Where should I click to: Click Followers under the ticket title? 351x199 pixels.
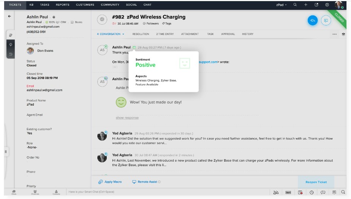pyautogui.click(x=151, y=23)
